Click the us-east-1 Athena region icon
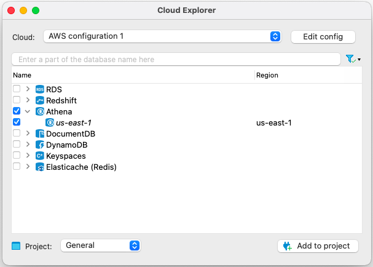 point(50,122)
